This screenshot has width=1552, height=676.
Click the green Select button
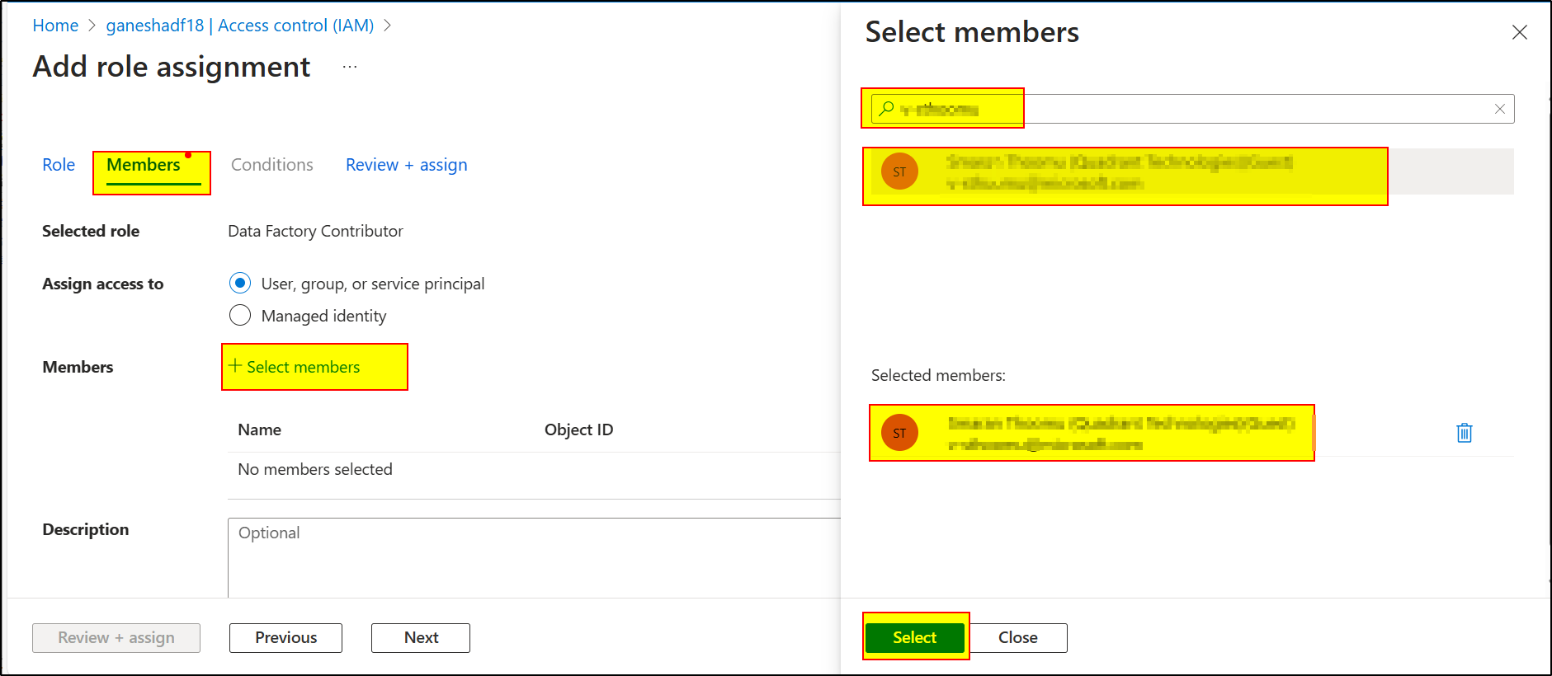pos(914,637)
